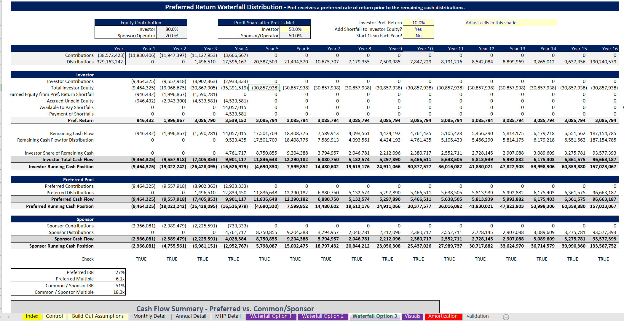Select Investor Pref. Return 10.0% cell
The height and width of the screenshot is (321, 624).
click(418, 23)
